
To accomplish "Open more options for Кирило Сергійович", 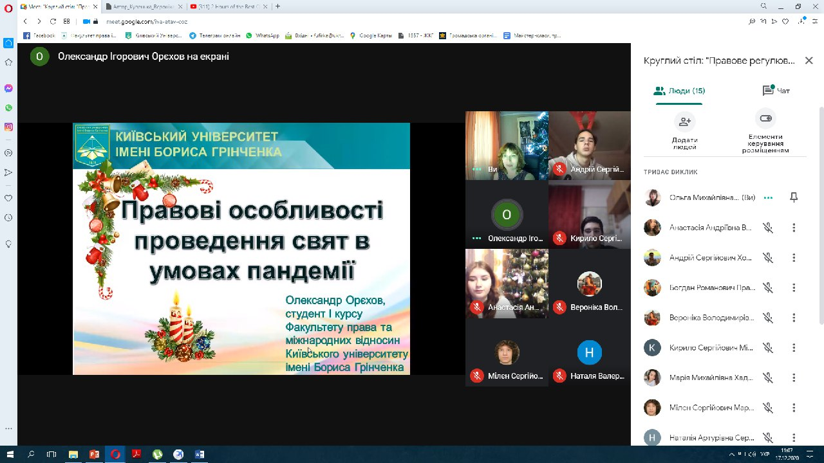I will pyautogui.click(x=794, y=348).
